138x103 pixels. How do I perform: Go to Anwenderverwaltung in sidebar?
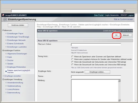point(15,83)
